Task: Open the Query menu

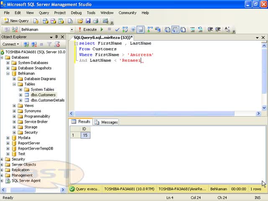Action: pyautogui.click(x=44, y=13)
